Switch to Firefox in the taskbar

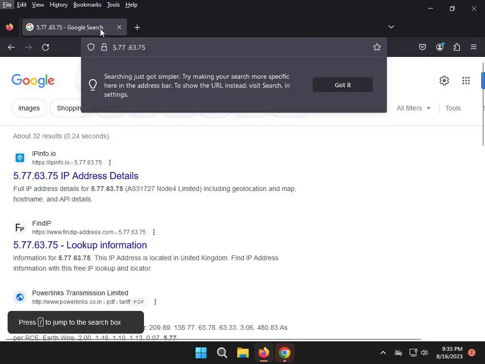click(x=264, y=353)
